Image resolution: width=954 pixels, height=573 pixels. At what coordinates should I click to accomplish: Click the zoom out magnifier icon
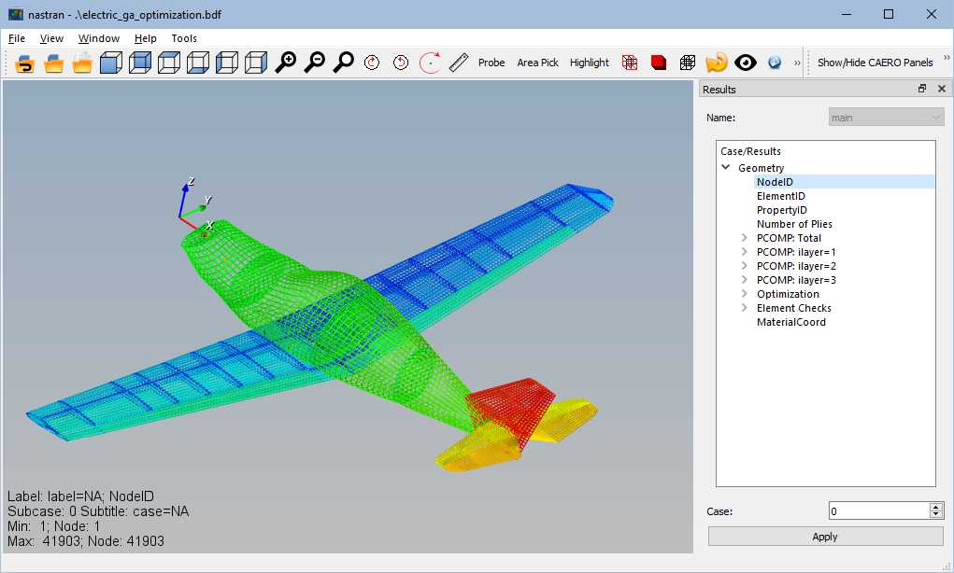[x=315, y=63]
